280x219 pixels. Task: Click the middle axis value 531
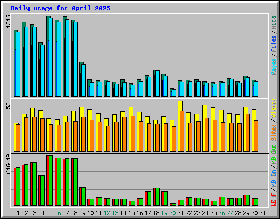pyautogui.click(x=8, y=105)
